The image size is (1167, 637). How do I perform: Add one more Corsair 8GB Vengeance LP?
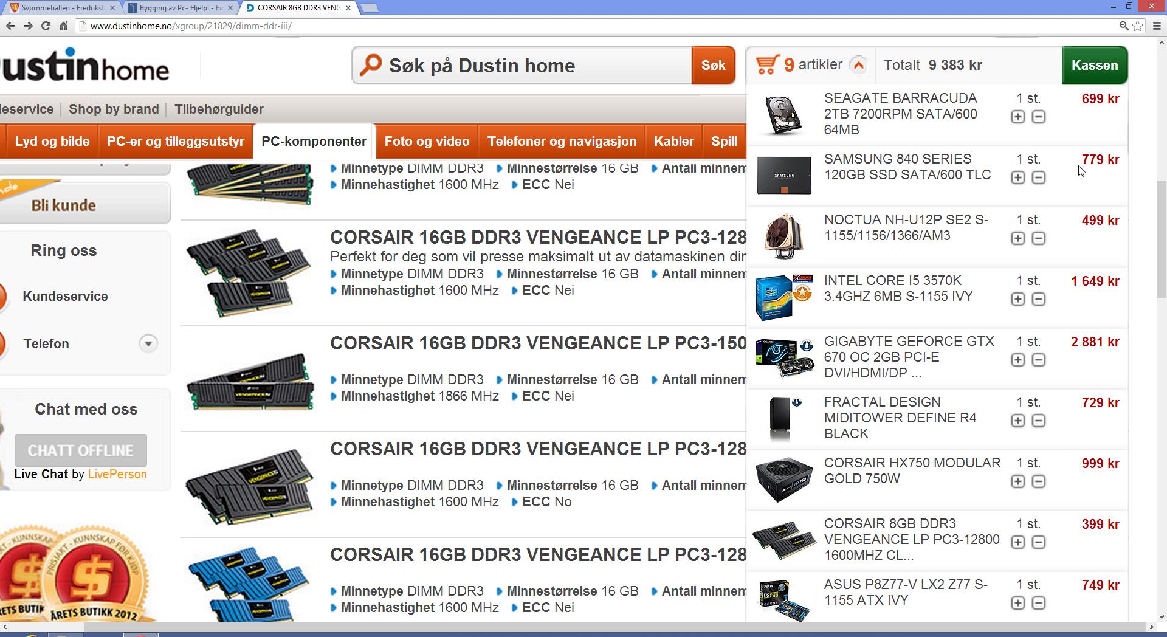[1018, 542]
